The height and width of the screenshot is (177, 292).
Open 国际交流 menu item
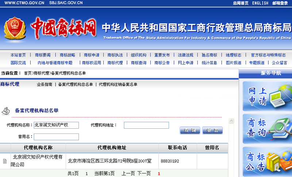18,63
